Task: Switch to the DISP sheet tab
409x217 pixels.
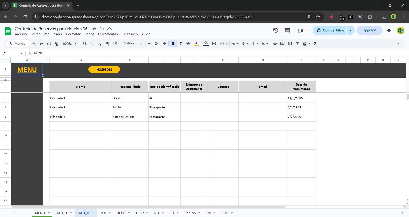Action: pyautogui.click(x=140, y=213)
